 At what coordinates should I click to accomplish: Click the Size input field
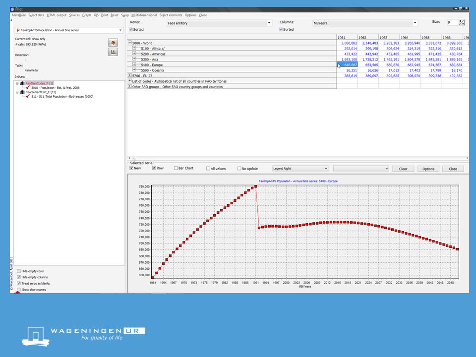pos(452,22)
